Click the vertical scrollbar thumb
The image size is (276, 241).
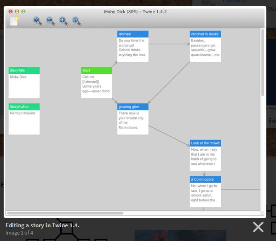263,63
